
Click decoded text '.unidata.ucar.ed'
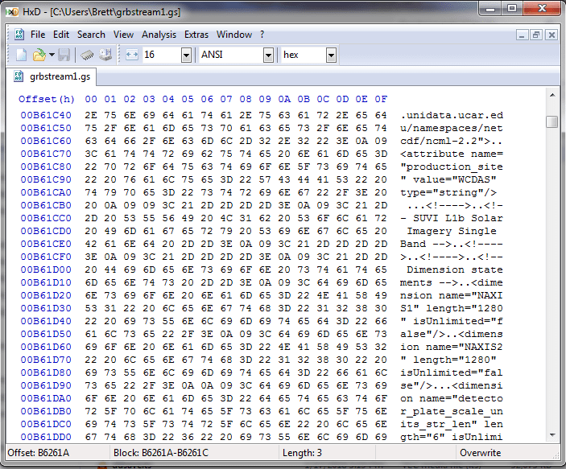(452, 116)
